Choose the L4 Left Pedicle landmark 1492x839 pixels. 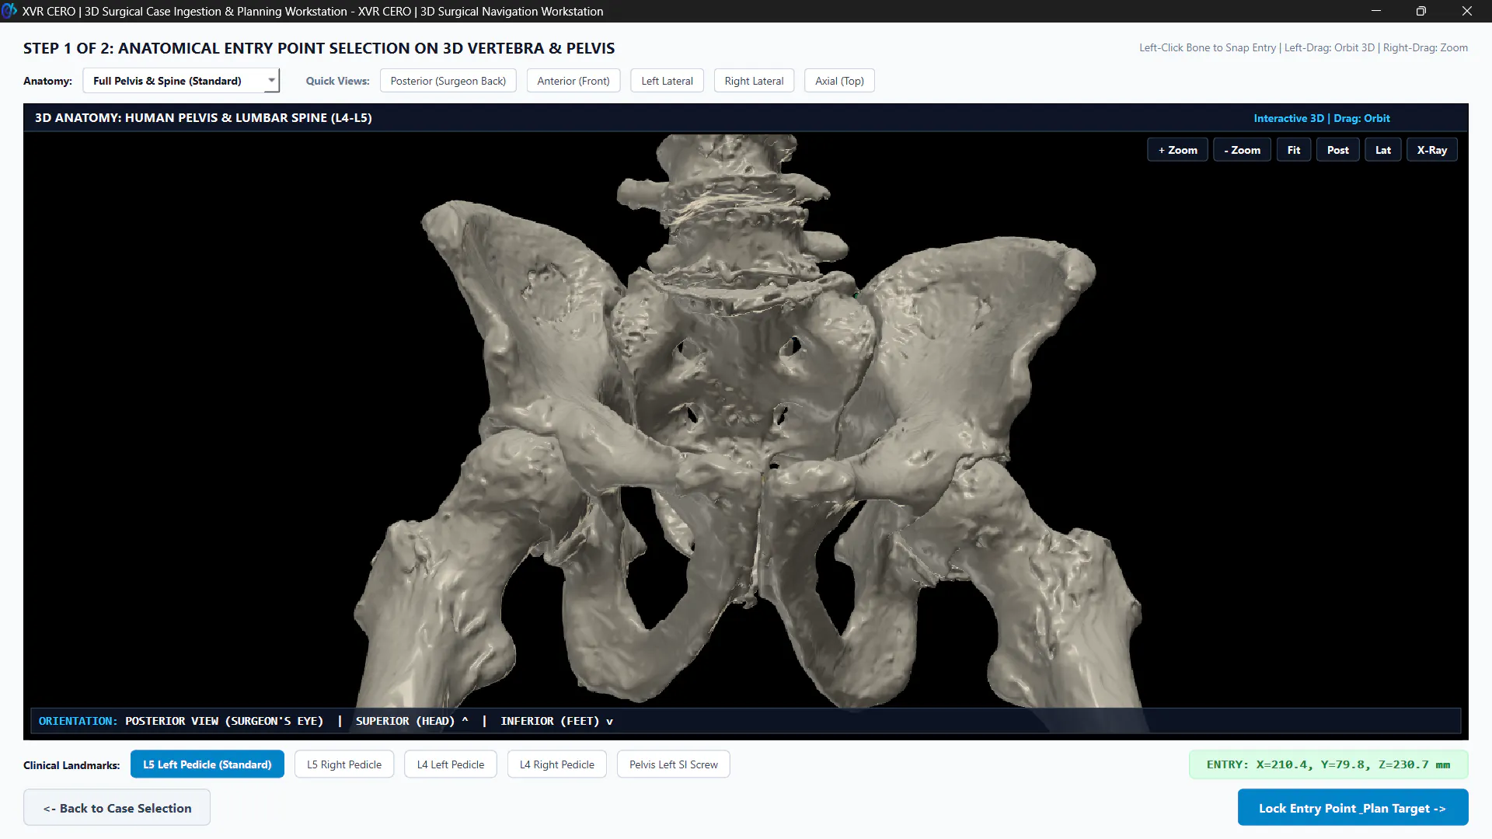(x=451, y=764)
